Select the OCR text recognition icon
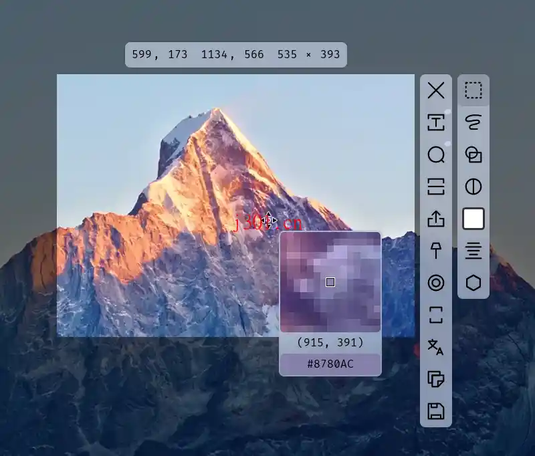Screen dimensions: 535x456 click(436, 122)
